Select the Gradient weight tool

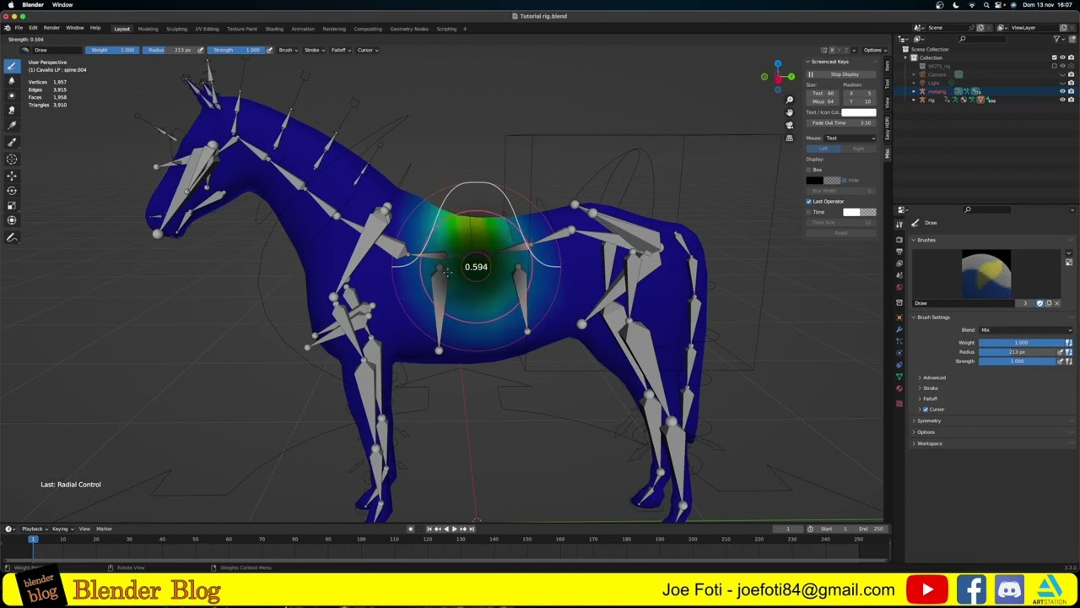12,126
